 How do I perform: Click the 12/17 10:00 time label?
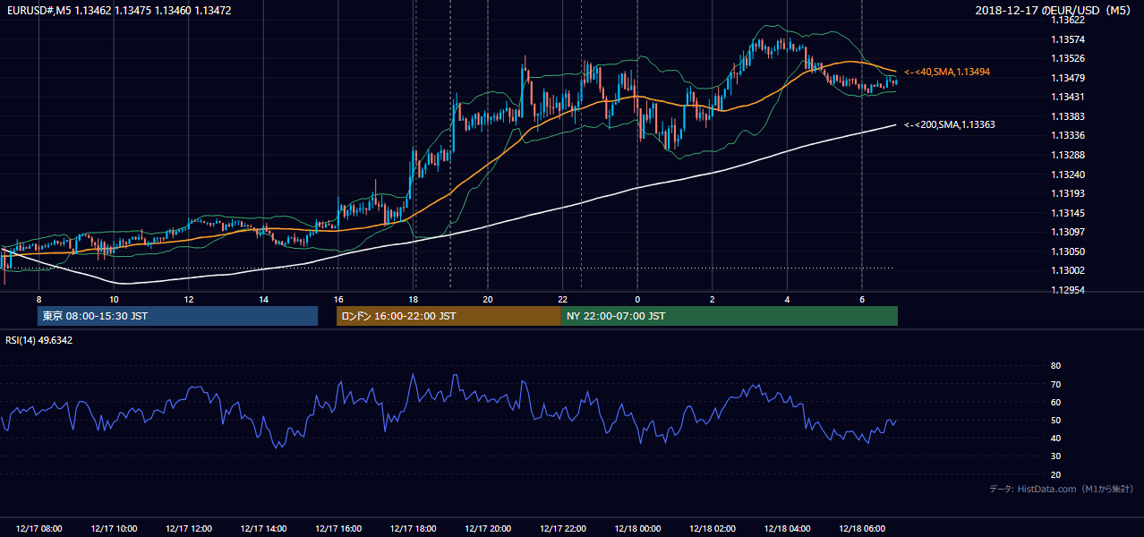(x=114, y=529)
